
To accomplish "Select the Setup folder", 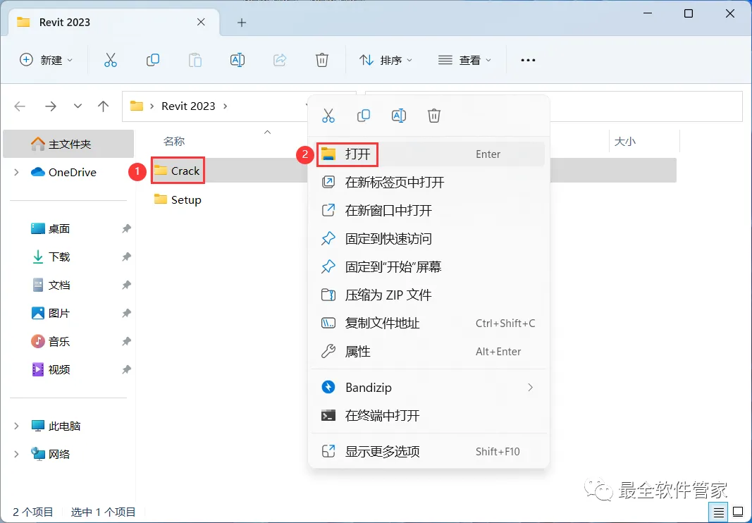I will [x=178, y=199].
